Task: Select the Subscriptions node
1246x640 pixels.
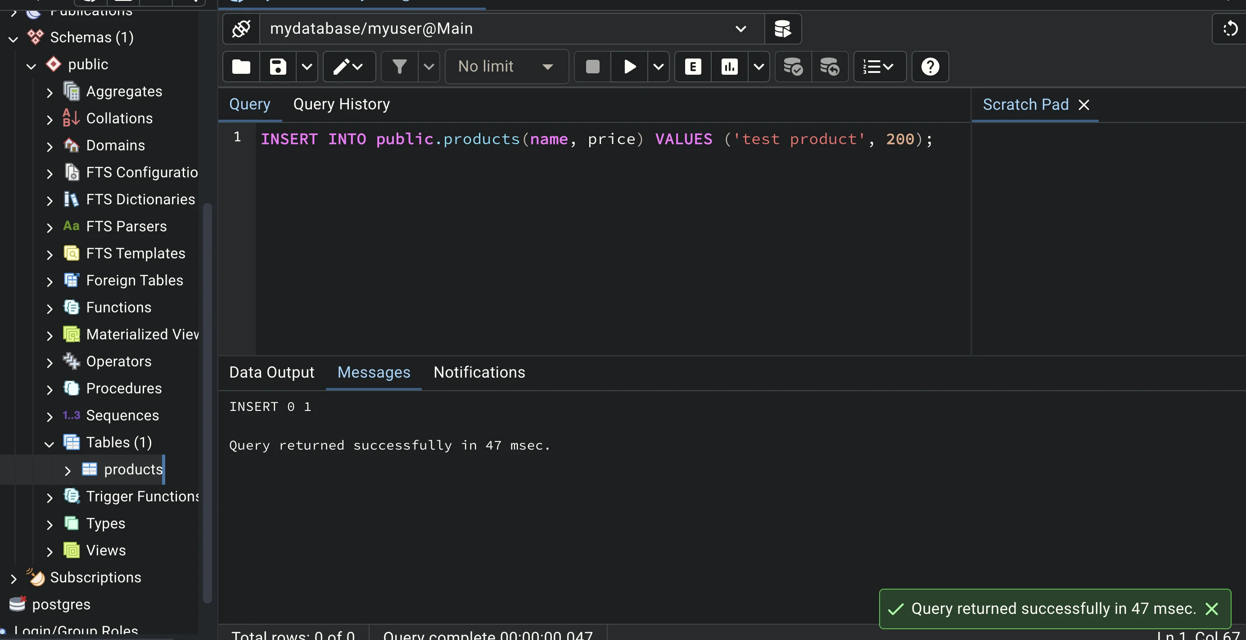Action: click(95, 577)
